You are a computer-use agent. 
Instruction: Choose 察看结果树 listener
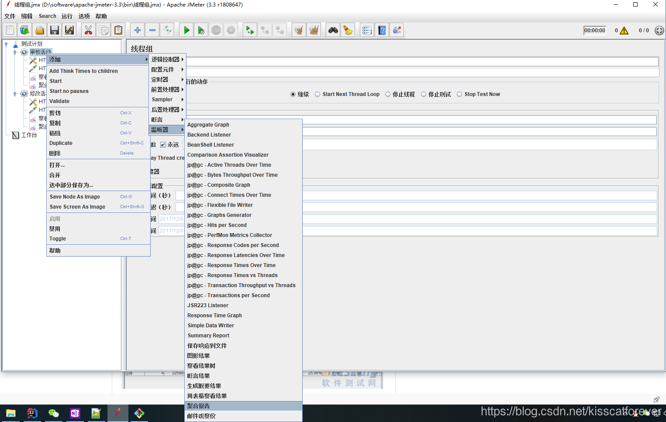click(x=243, y=366)
